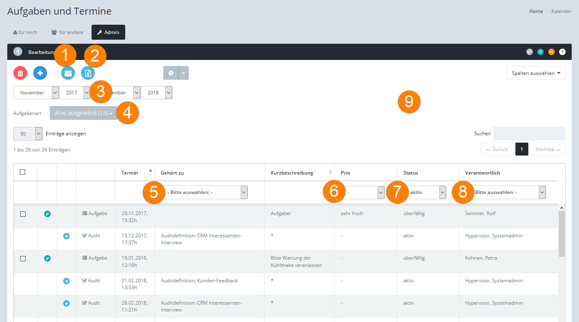Click the Home breadcrumb link

[x=536, y=11]
